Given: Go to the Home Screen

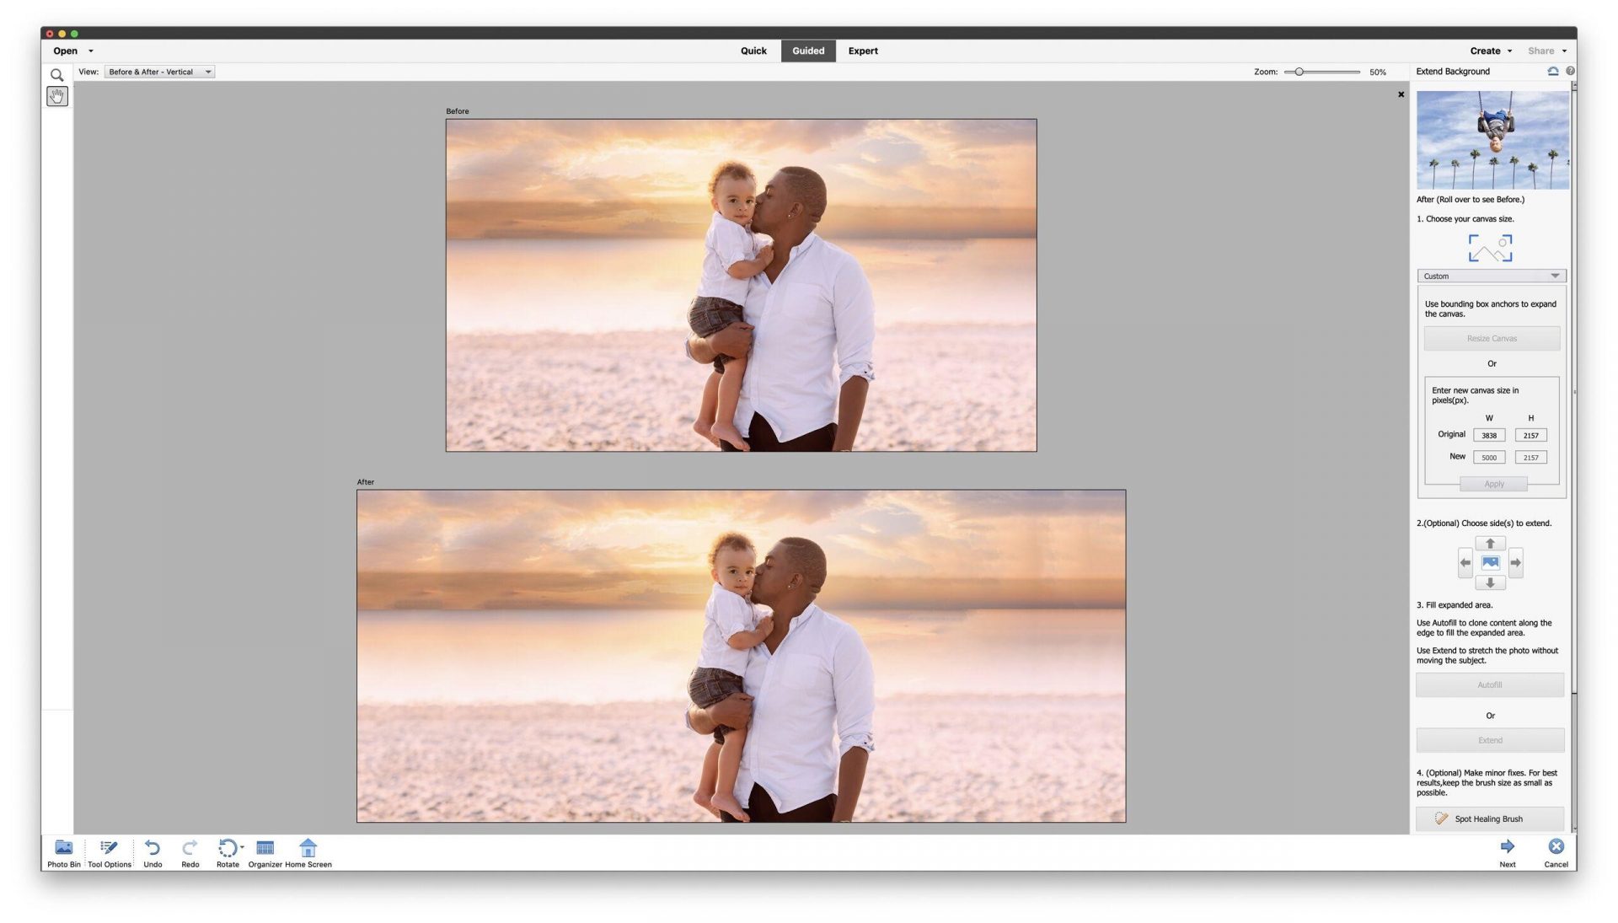Looking at the screenshot, I should point(308,847).
